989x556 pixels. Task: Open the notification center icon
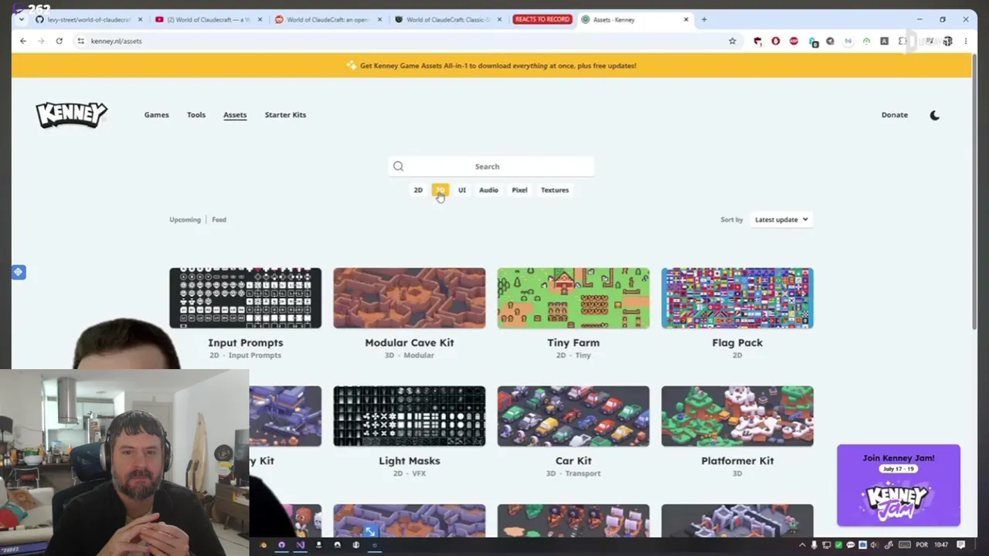coord(960,545)
